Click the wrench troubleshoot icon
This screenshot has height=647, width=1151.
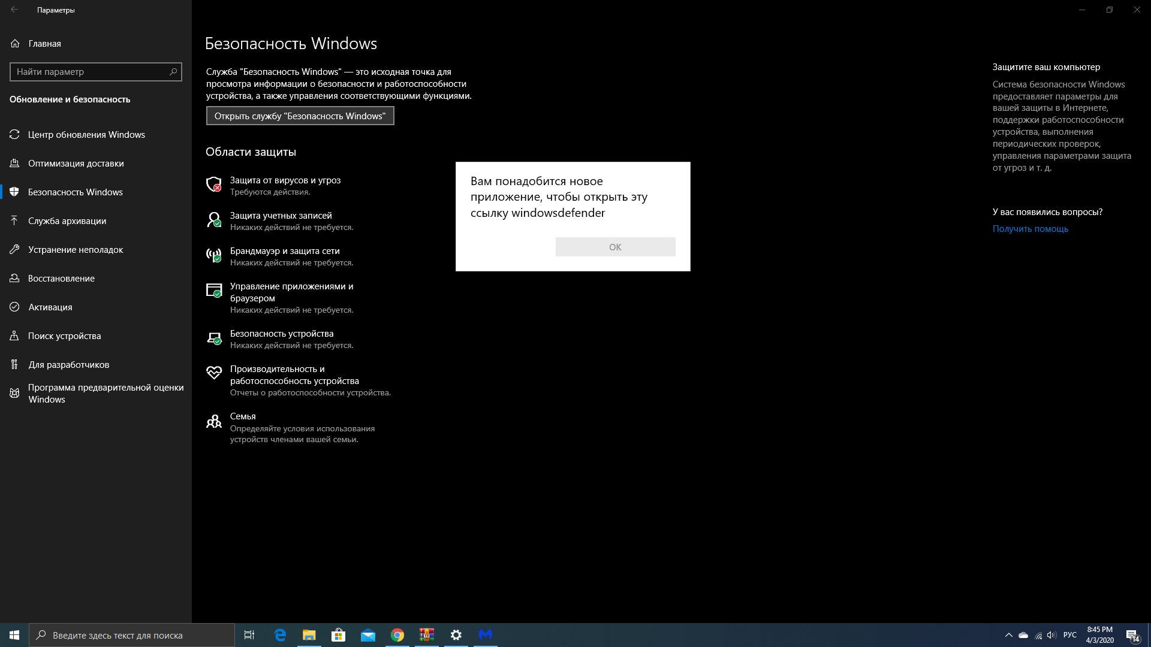click(14, 250)
